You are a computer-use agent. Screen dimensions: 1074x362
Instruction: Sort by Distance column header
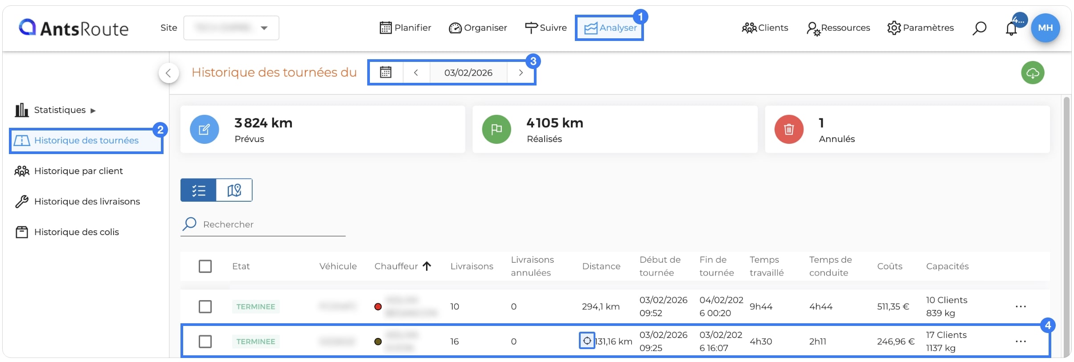(601, 266)
